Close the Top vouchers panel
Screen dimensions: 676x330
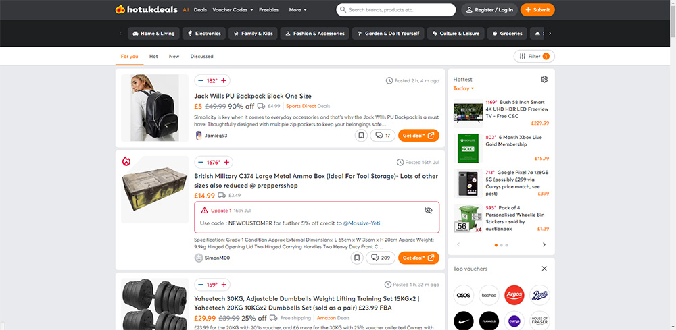tap(544, 269)
